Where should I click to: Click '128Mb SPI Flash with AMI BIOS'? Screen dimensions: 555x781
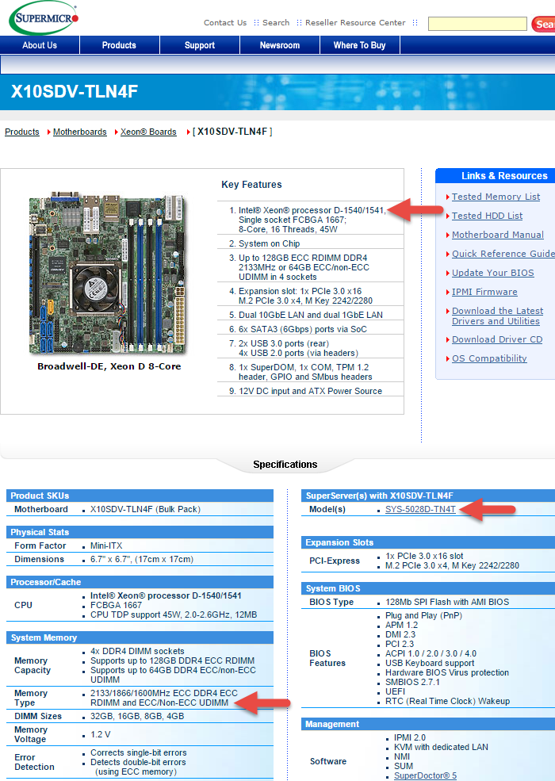click(447, 602)
